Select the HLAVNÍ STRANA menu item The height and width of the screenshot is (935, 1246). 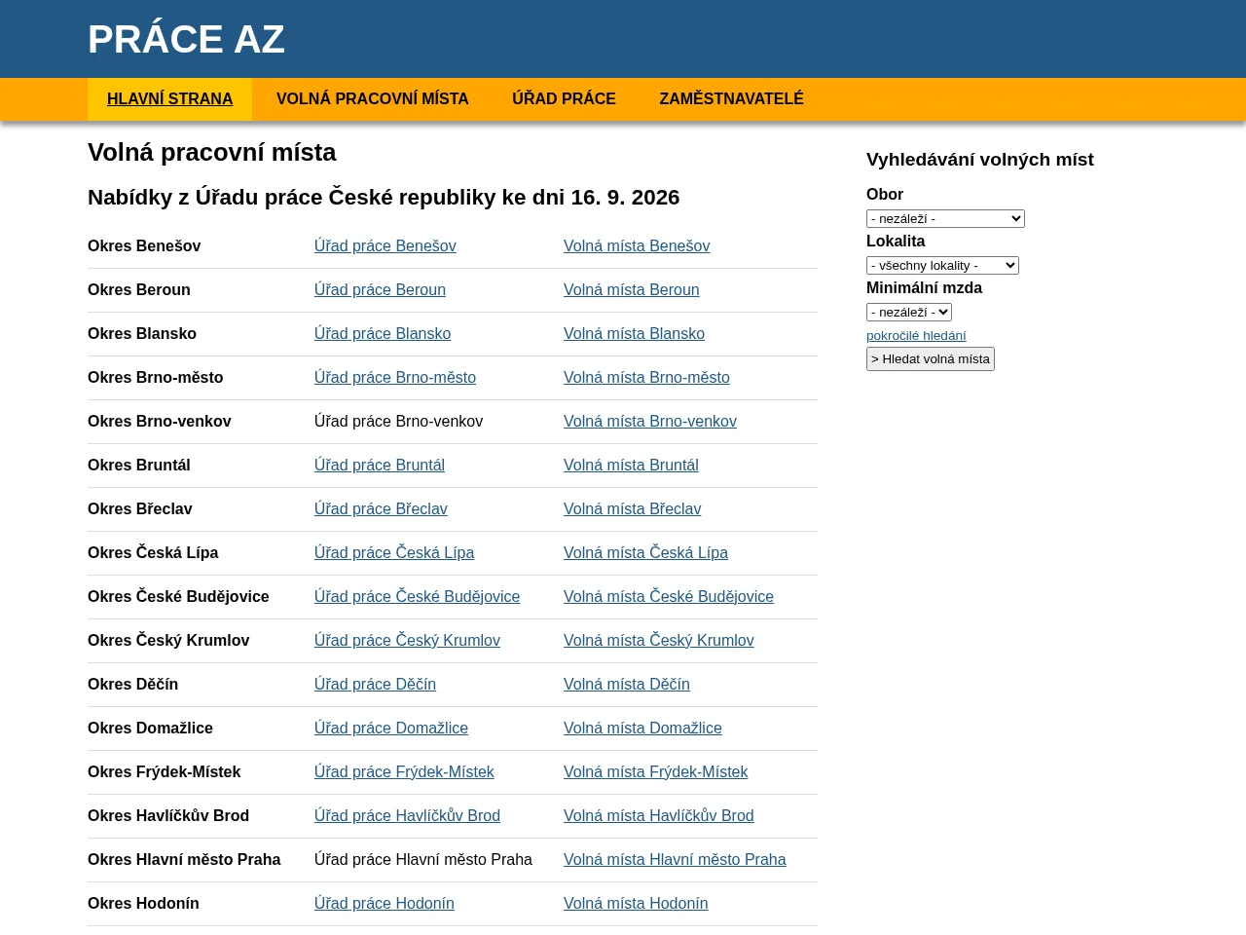tap(169, 99)
